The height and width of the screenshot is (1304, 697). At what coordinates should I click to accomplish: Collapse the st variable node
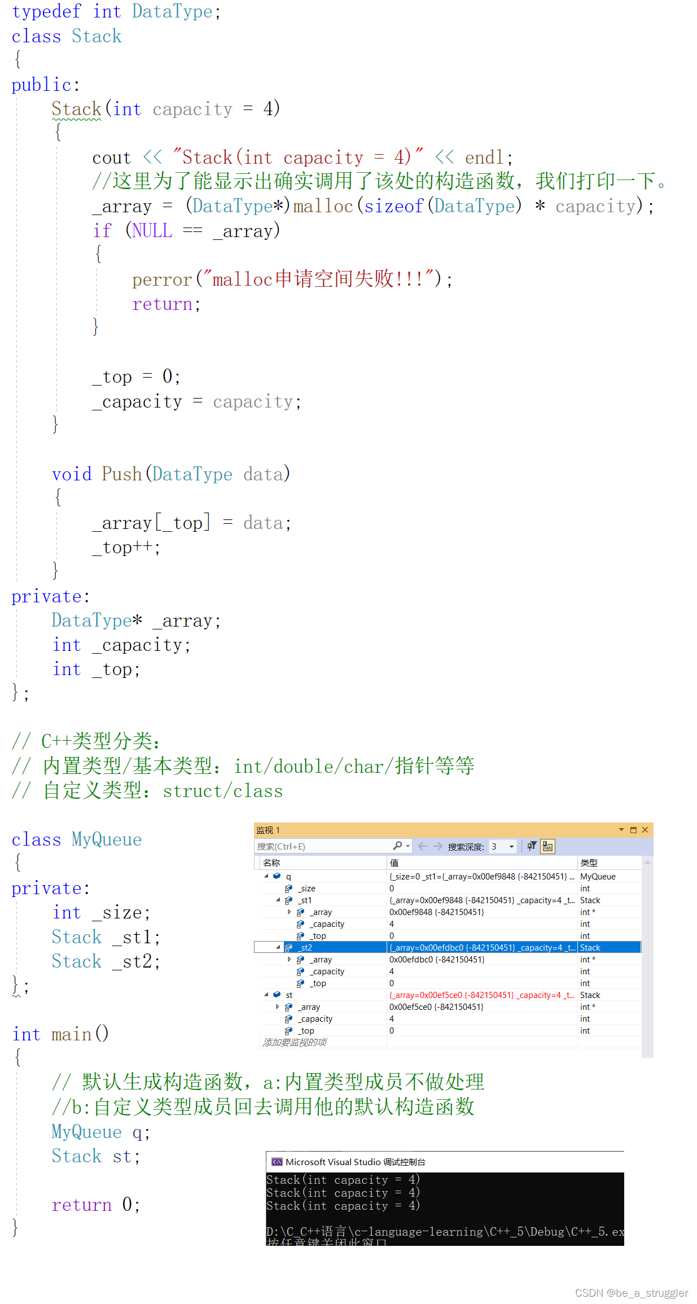click(x=266, y=995)
